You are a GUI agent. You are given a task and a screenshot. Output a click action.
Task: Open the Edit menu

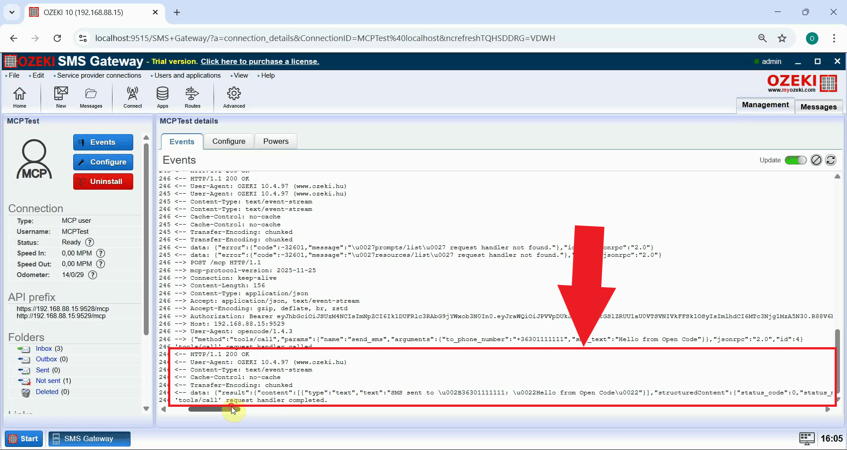38,75
